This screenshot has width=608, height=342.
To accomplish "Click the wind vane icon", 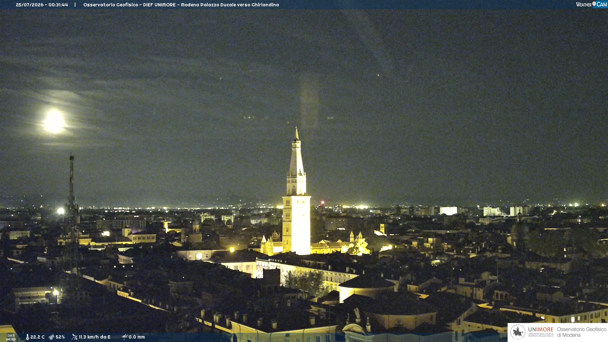I will point(75,337).
